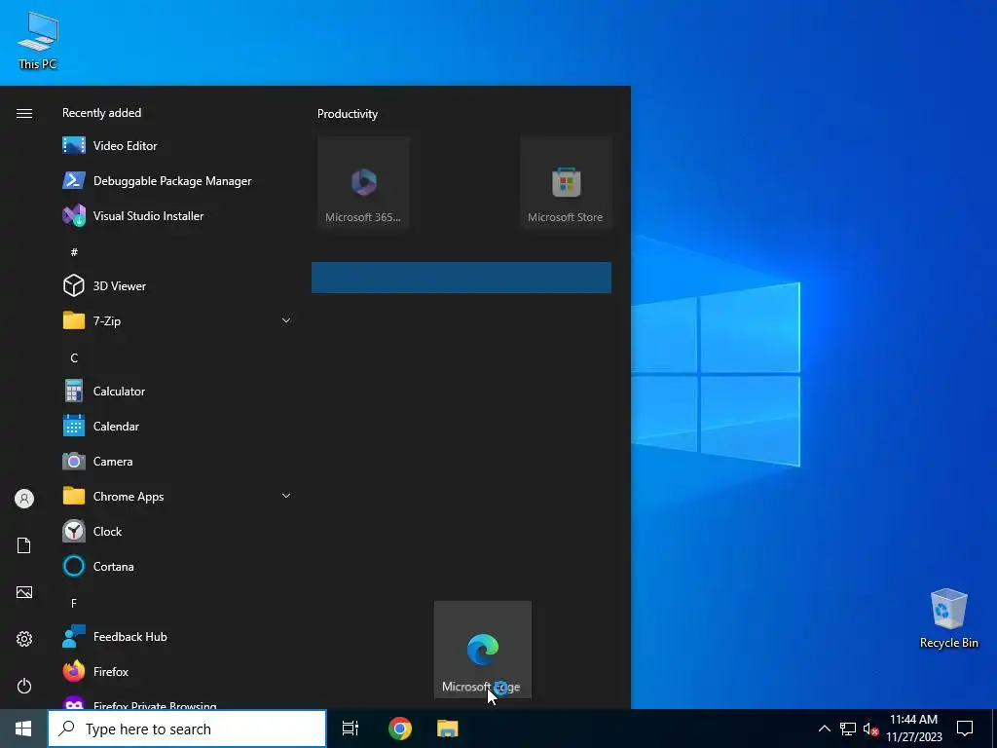997x748 pixels.
Task: Select the This PC desktop icon
Action: pyautogui.click(x=38, y=41)
